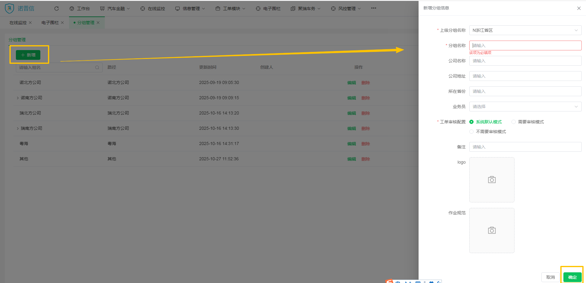Click the 分组名称 input field
The width and height of the screenshot is (586, 283).
pyautogui.click(x=525, y=45)
